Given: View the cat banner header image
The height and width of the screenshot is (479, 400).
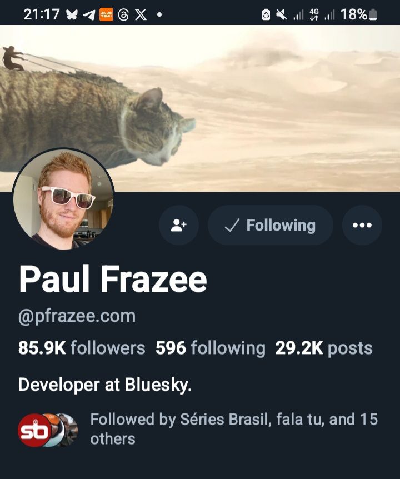Looking at the screenshot, I should 200,108.
